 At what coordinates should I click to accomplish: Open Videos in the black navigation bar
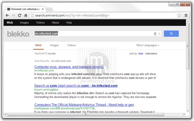[40, 23]
